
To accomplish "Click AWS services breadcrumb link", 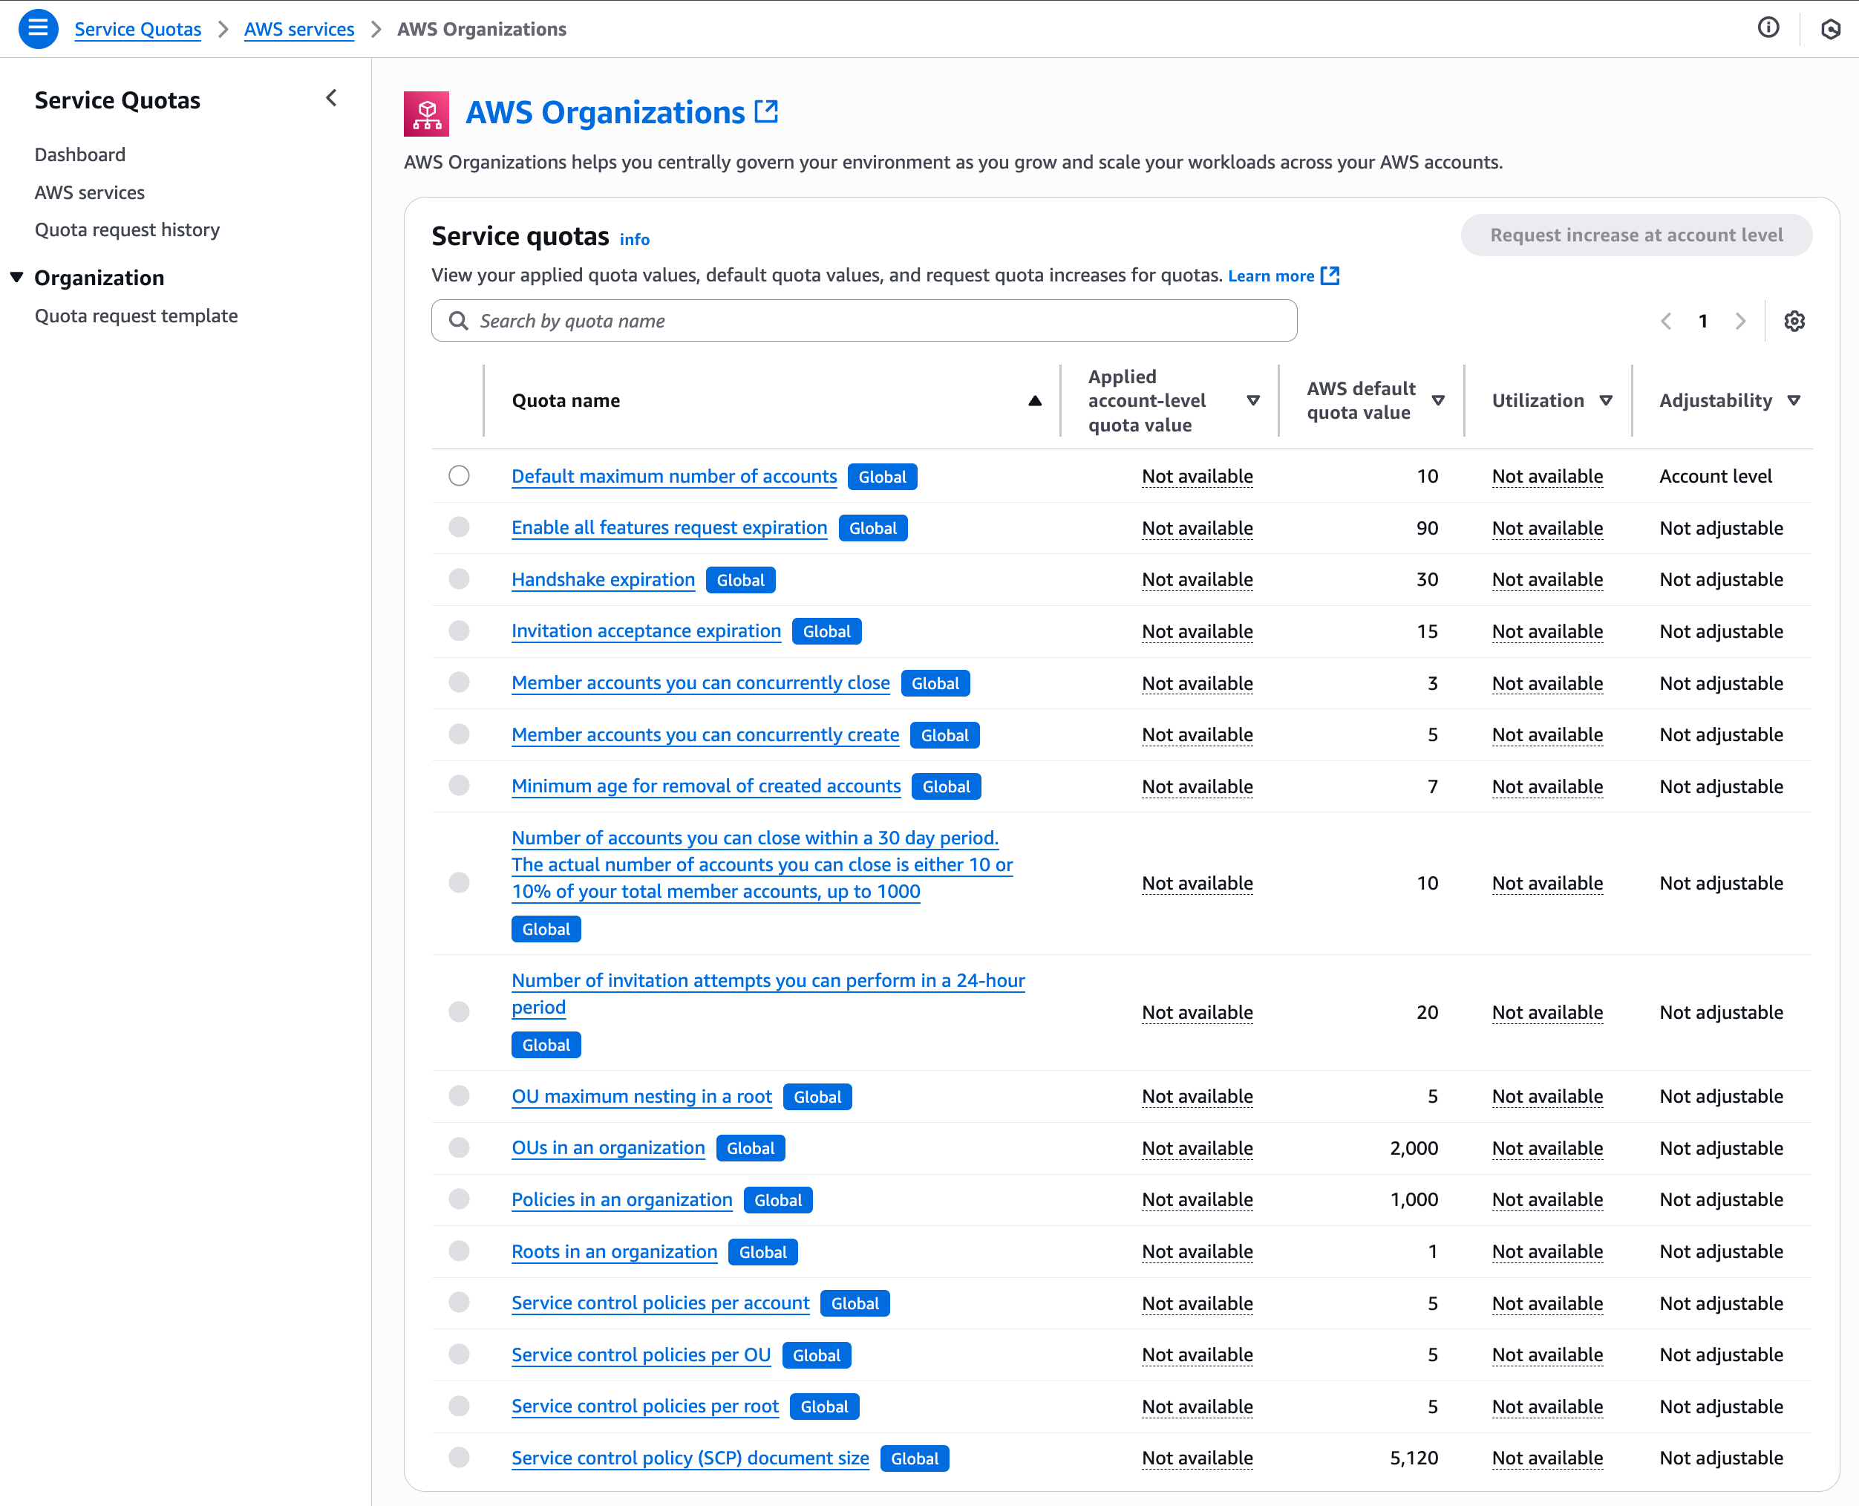I will [x=299, y=29].
